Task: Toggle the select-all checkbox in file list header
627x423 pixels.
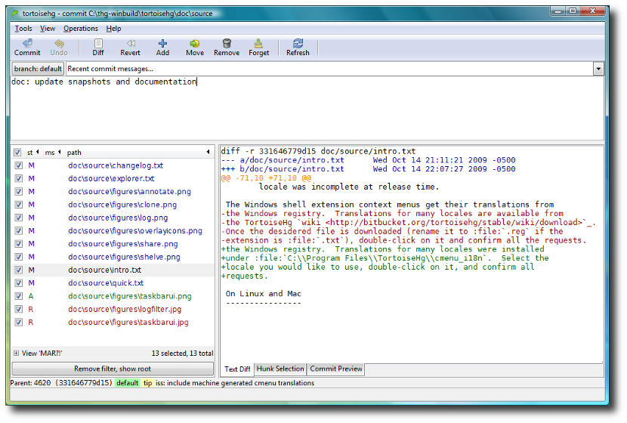Action: [x=17, y=153]
